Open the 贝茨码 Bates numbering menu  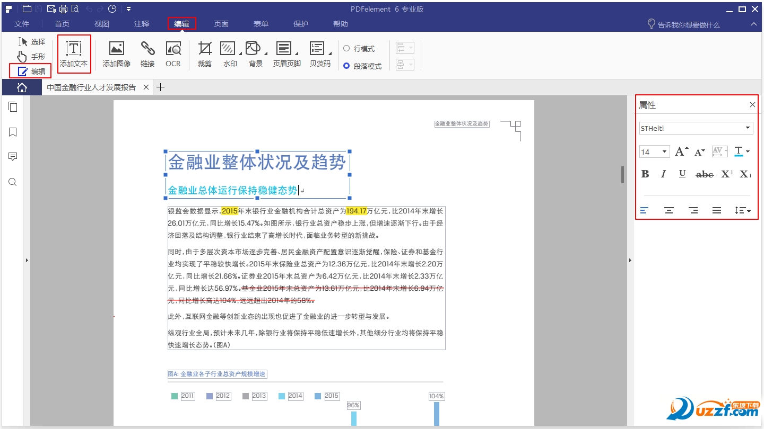point(320,54)
